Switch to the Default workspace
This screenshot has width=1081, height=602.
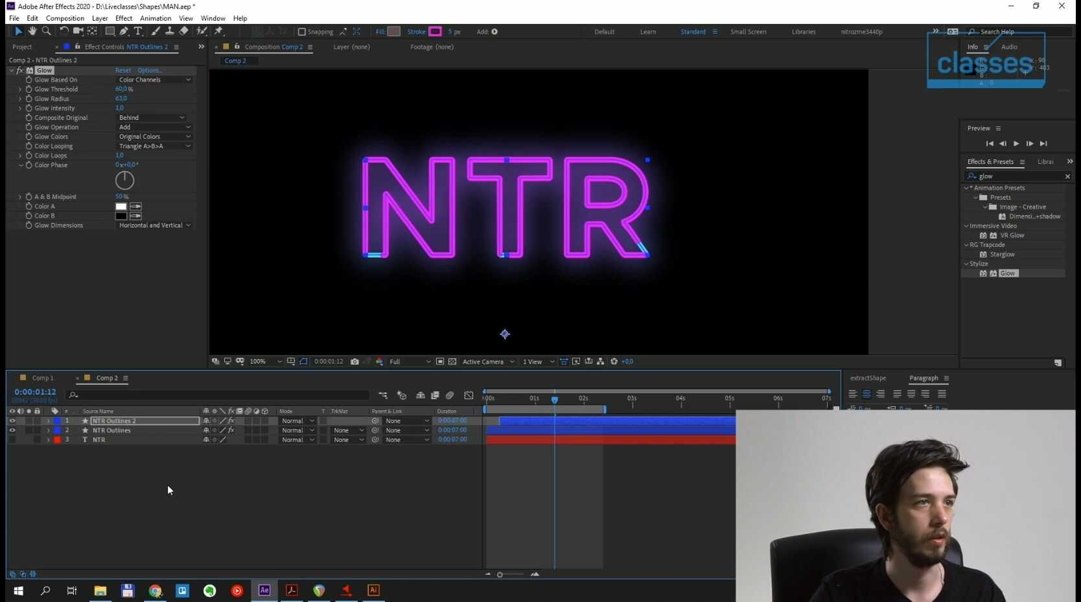point(605,32)
